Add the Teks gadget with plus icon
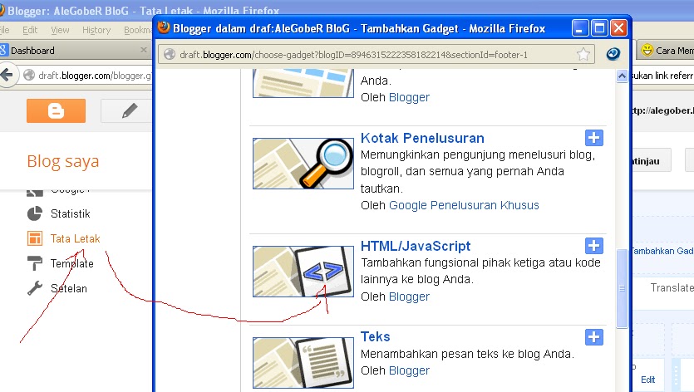Screen dimensions: 694x392 [x=594, y=336]
